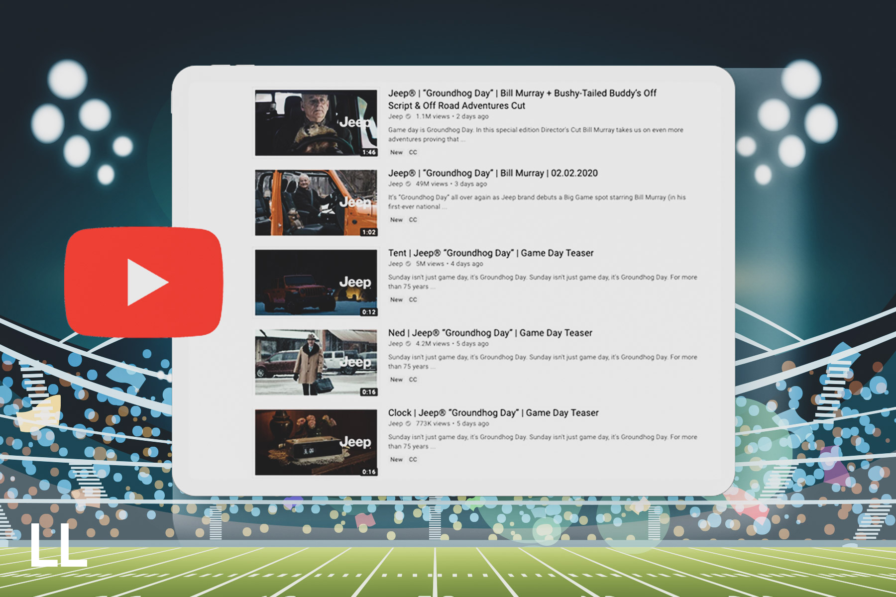Open the Ned teaser thumbnail

(x=316, y=363)
